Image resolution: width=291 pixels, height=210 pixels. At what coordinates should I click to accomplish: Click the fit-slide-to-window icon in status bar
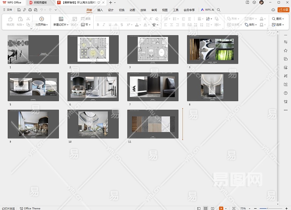click(234, 208)
